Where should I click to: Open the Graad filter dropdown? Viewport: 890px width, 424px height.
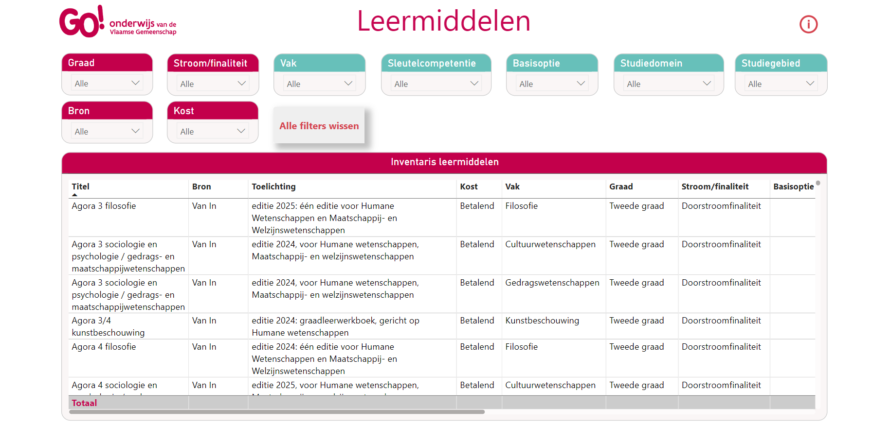(x=107, y=84)
